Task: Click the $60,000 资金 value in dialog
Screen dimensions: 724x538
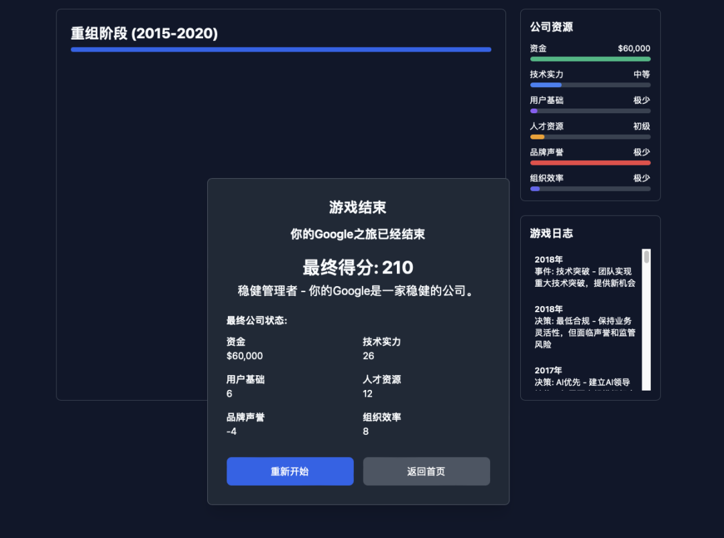Action: tap(244, 355)
